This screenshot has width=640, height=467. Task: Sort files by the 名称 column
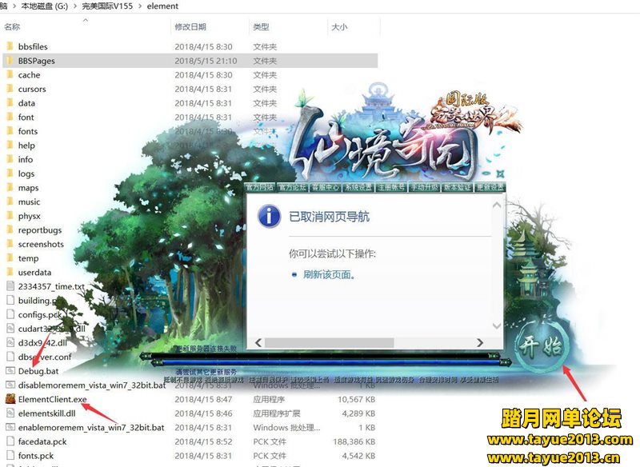(12, 27)
